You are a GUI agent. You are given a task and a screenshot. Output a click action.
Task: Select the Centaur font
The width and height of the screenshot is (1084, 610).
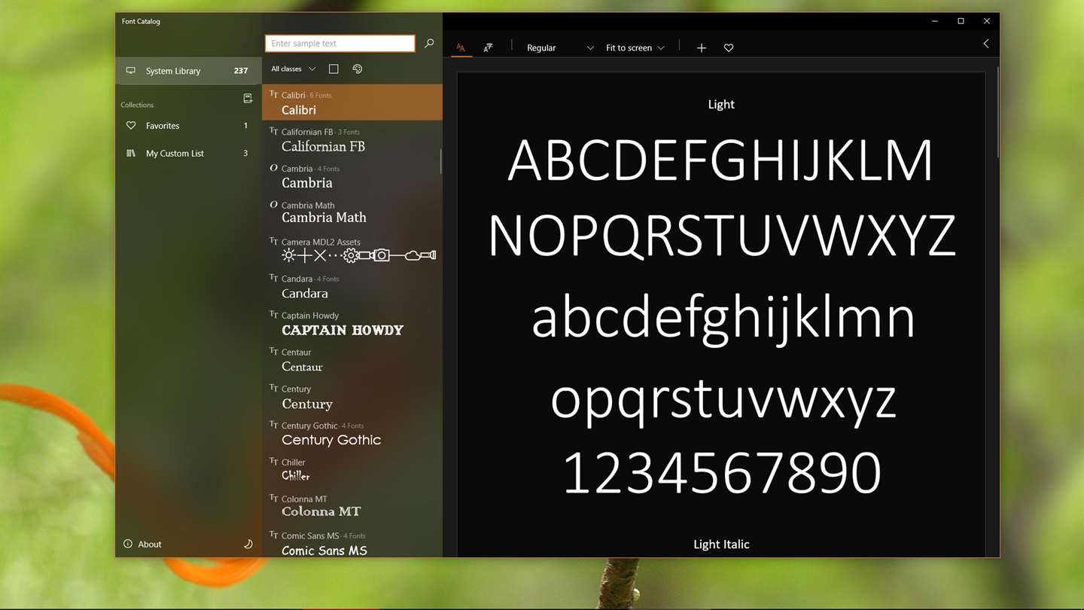[x=352, y=359]
